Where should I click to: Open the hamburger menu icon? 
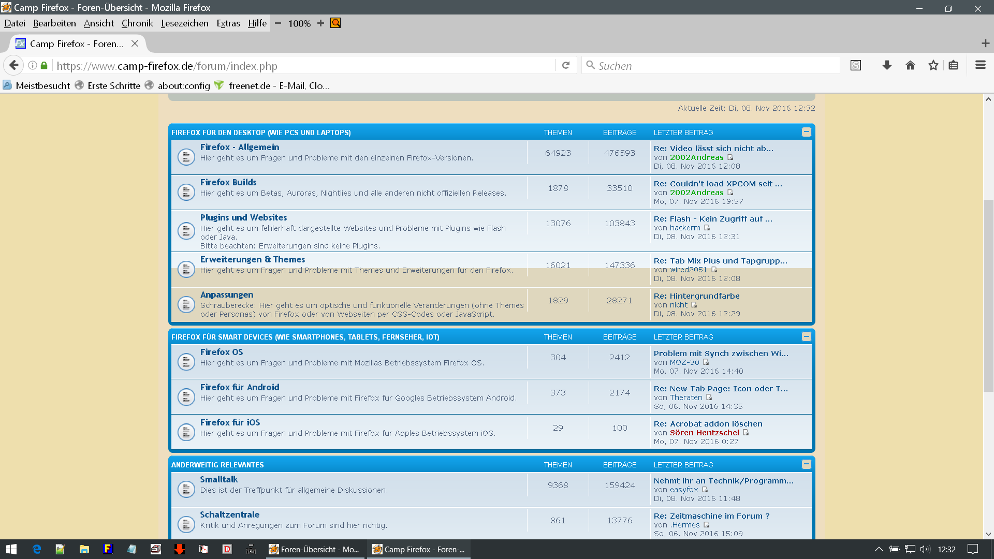[x=980, y=65]
